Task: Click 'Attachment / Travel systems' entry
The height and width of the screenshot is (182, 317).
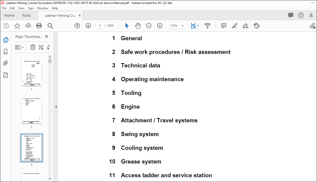Action: pos(159,120)
